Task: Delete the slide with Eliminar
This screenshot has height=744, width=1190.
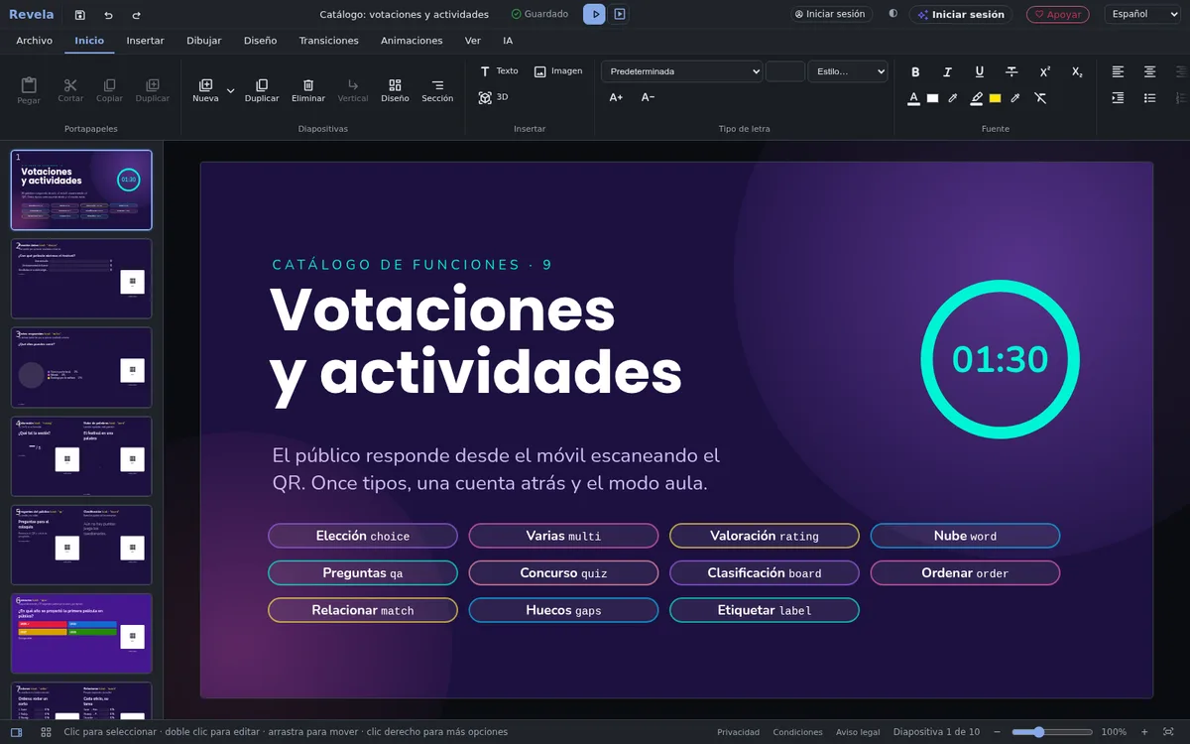Action: 308,90
